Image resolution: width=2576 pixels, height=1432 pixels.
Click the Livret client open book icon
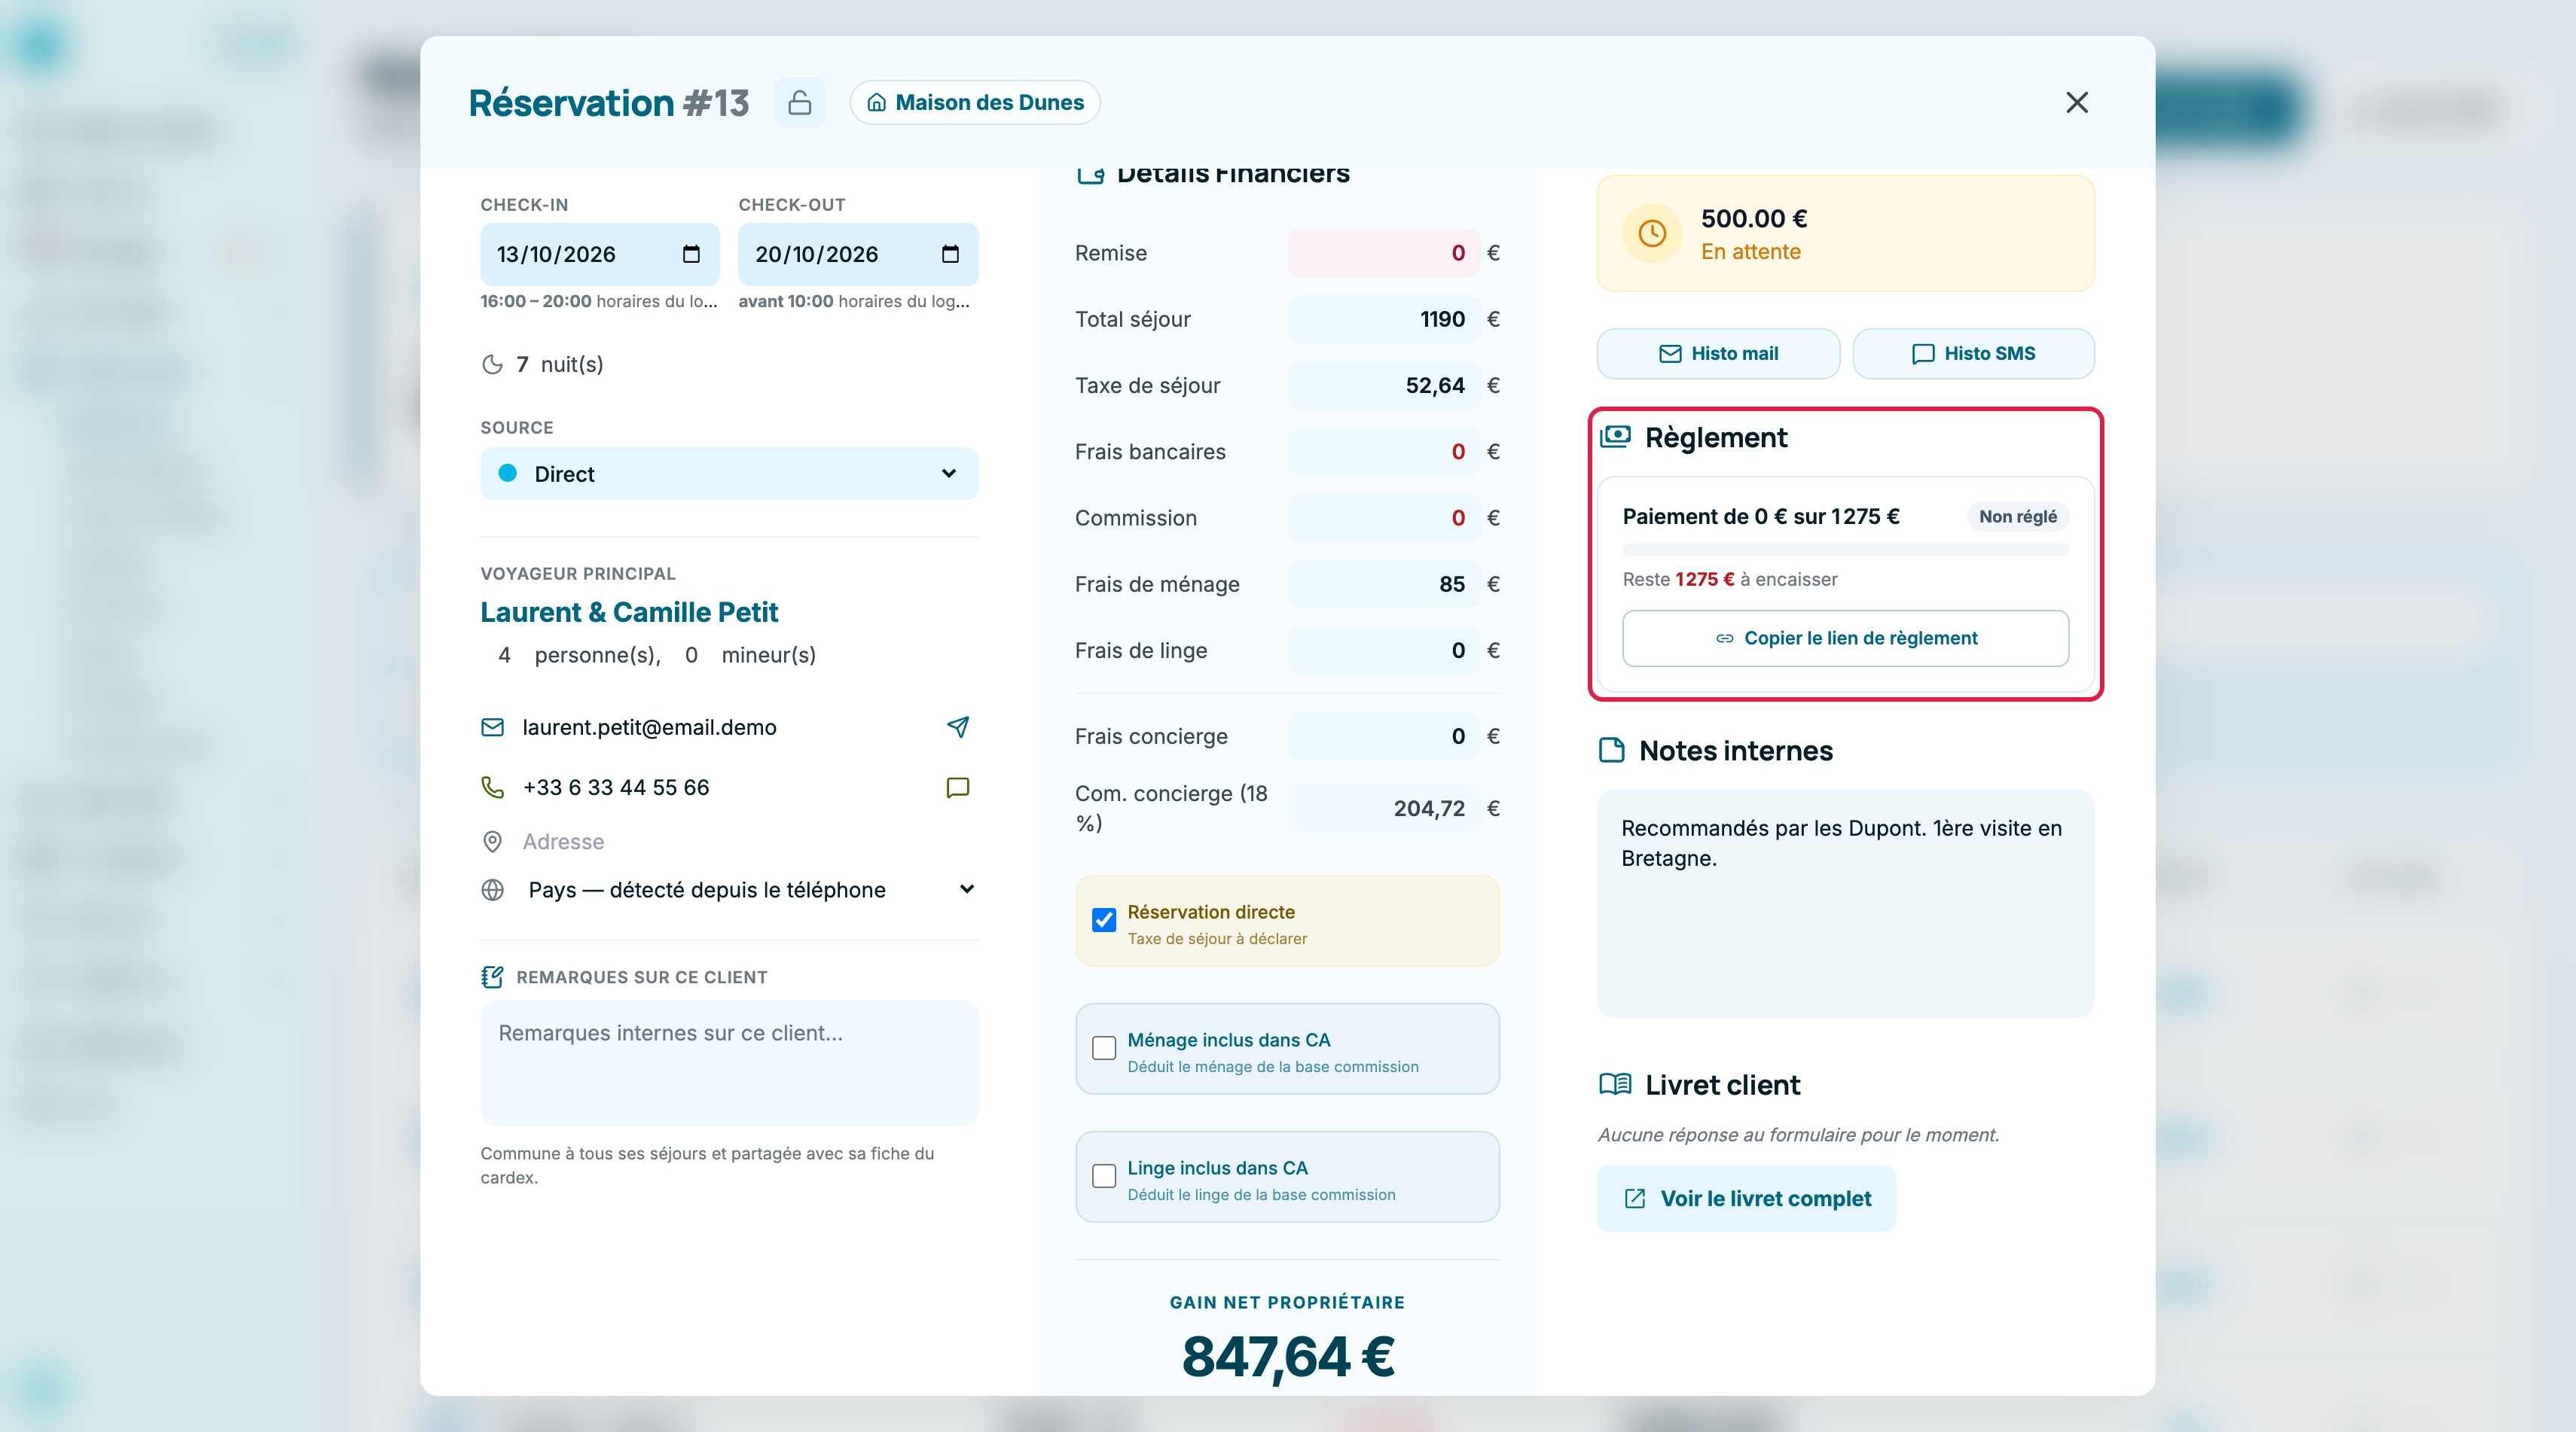[1615, 1084]
